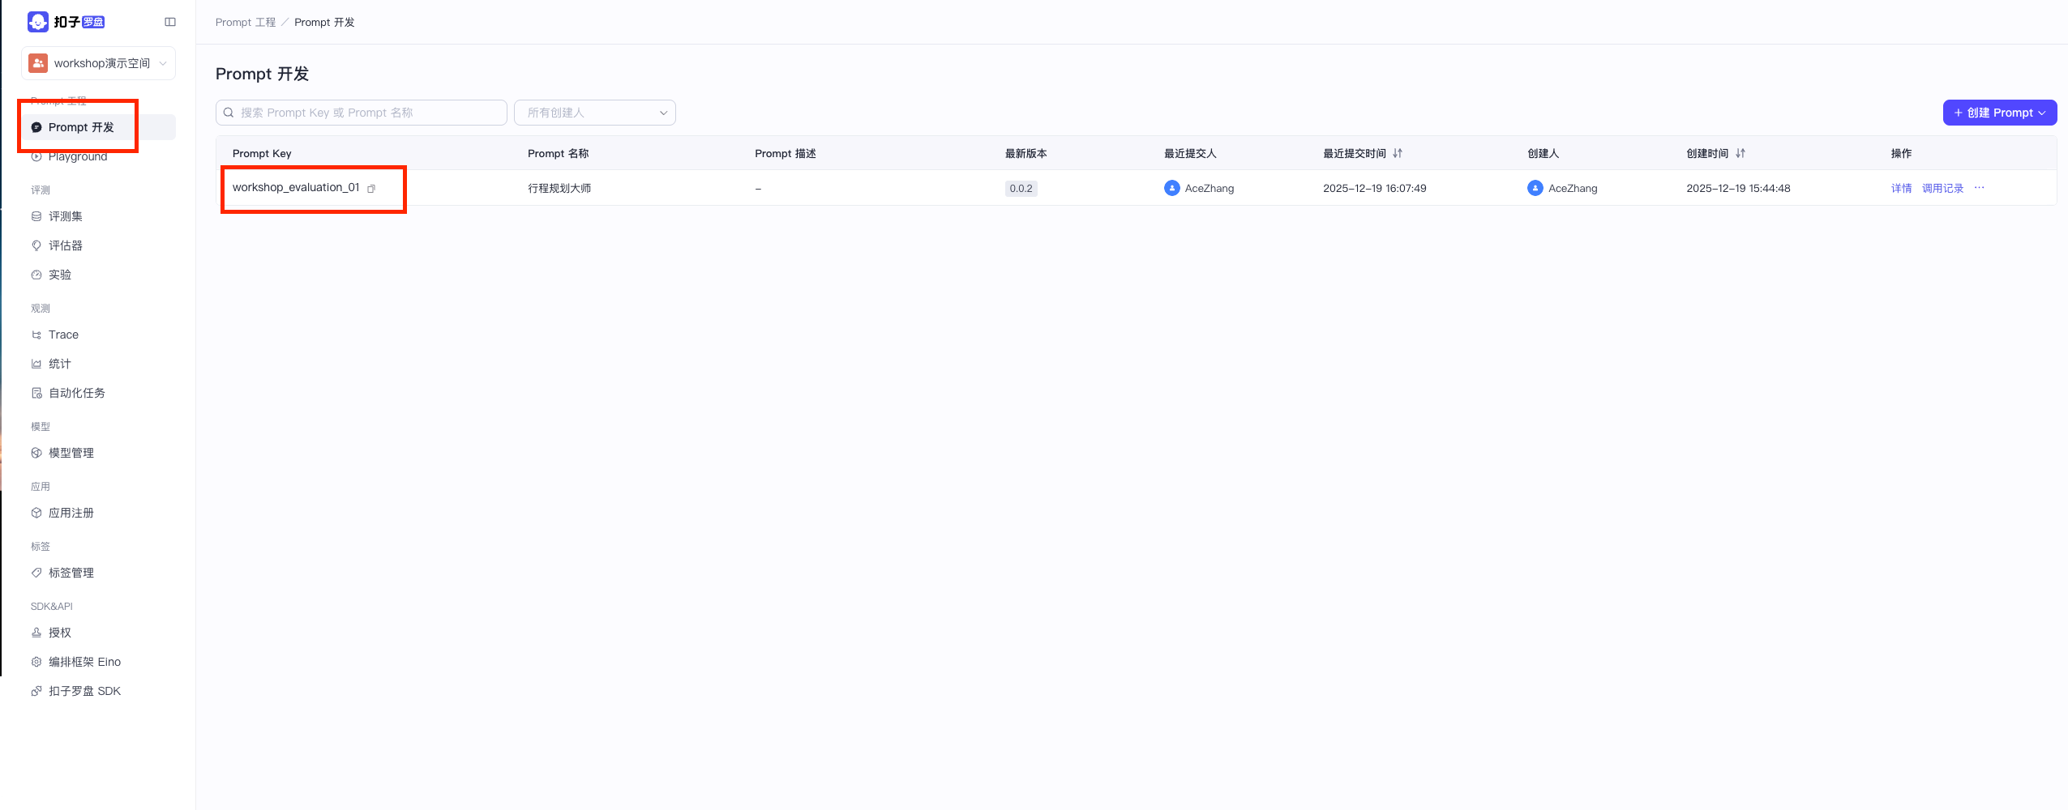
Task: Click AceZhang avatar under 最近提交人
Action: [1171, 188]
